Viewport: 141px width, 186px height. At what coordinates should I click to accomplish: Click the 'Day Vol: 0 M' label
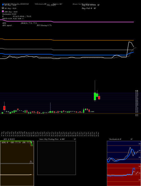89,8
